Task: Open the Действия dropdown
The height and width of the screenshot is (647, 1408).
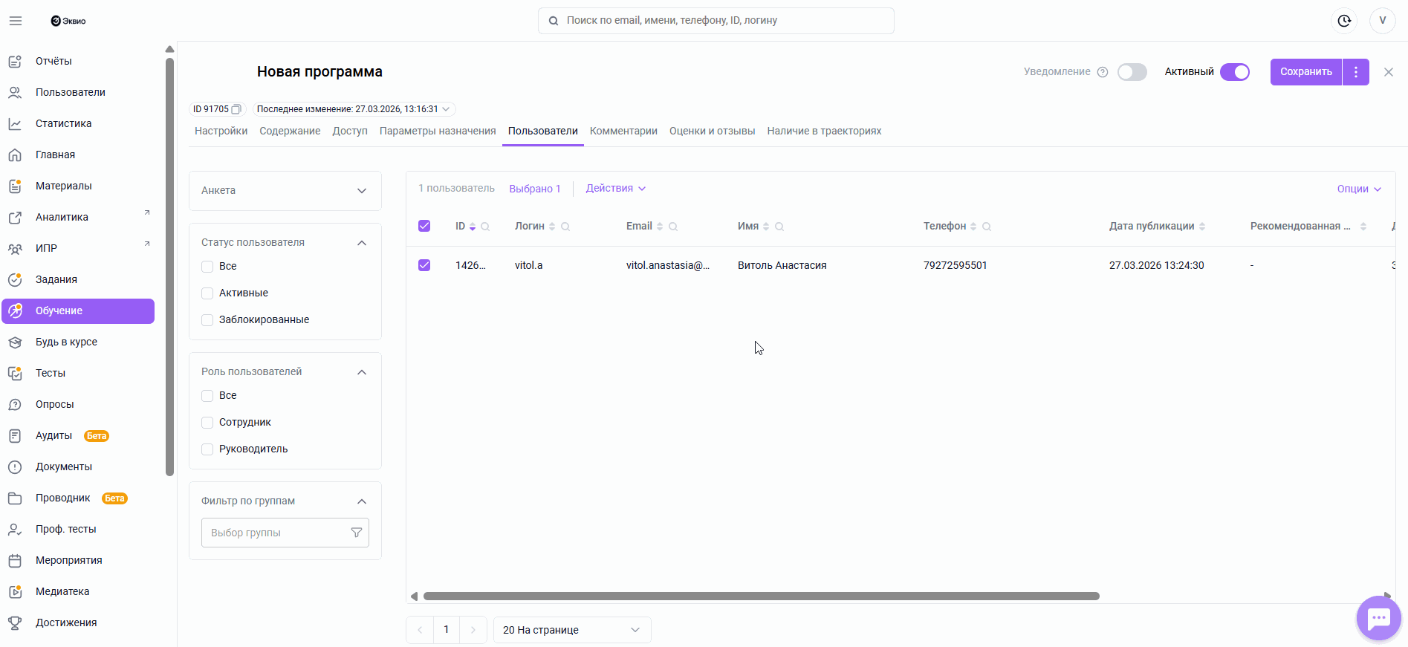Action: [x=615, y=189]
